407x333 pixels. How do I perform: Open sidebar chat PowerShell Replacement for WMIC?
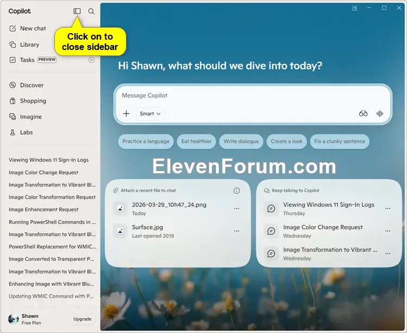pos(53,247)
